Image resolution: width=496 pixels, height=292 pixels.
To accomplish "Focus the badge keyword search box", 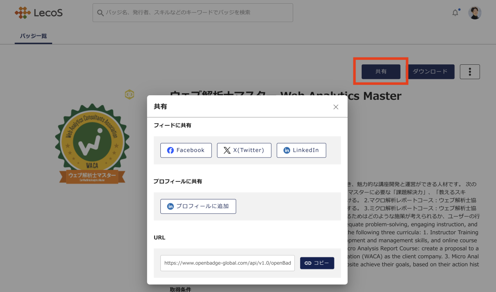I will coord(193,13).
